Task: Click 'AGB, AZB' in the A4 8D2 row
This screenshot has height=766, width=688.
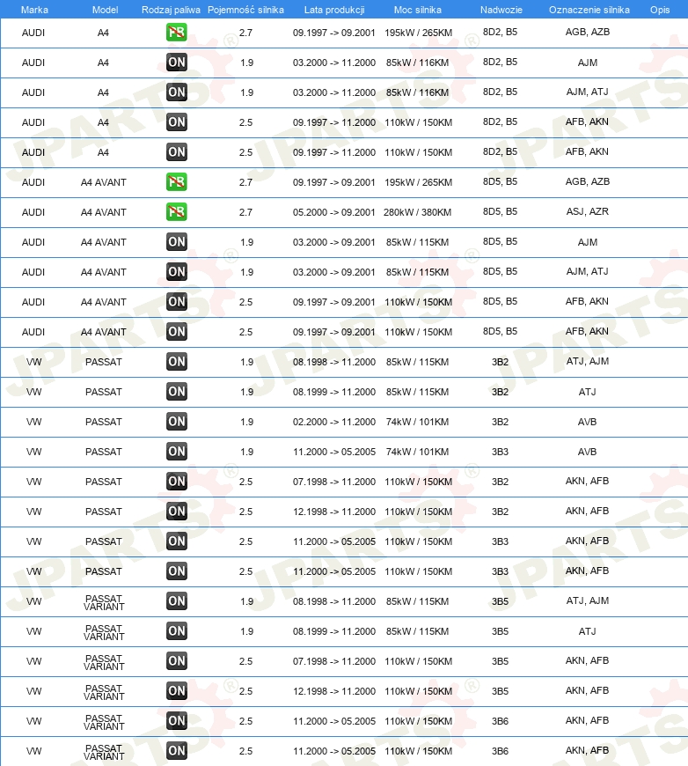Action: tap(588, 32)
